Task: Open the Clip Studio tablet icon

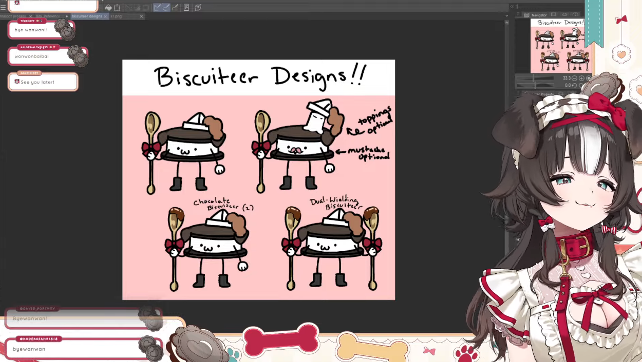Action: [x=186, y=8]
